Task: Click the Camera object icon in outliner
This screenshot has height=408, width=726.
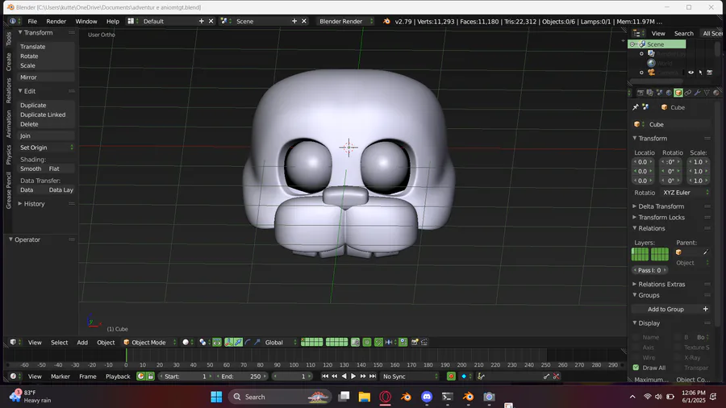Action: click(651, 72)
